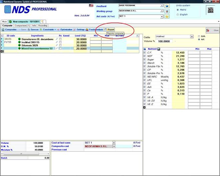Click the Volume % input field
Image resolution: width=220 pixels, height=176 pixels.
pyautogui.click(x=164, y=41)
